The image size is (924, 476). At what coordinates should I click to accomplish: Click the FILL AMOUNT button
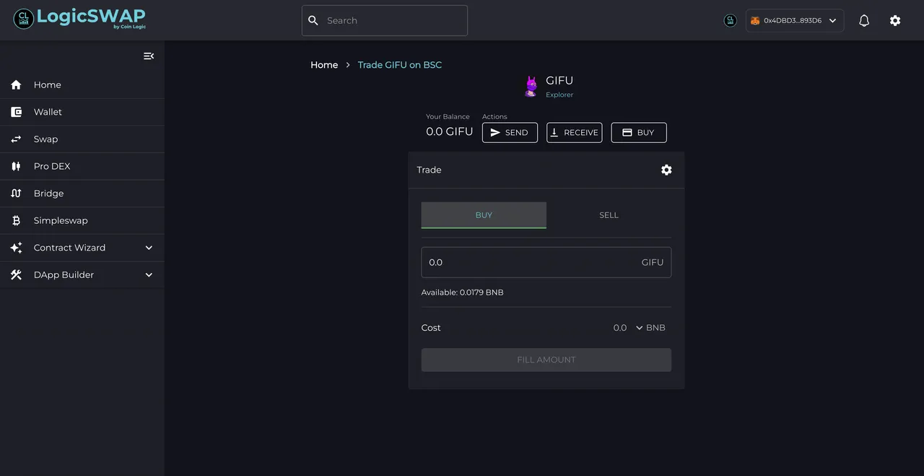click(546, 360)
